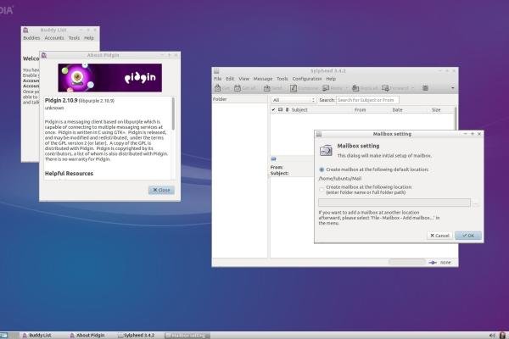
Task: Click the Pidgin icon in About Pidgin title bar
Action: tap(44, 55)
